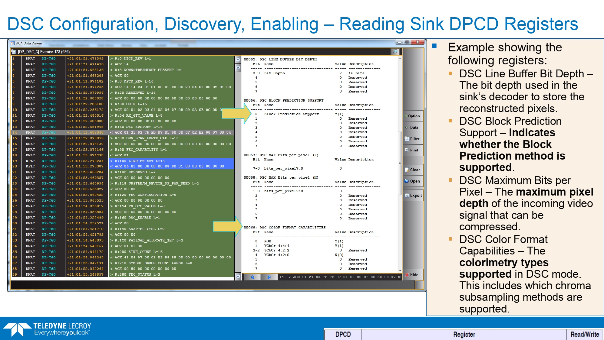The width and height of the screenshot is (604, 340).
Task: Click the scroll-down circle icon at pane bottom-left
Action: (238, 276)
